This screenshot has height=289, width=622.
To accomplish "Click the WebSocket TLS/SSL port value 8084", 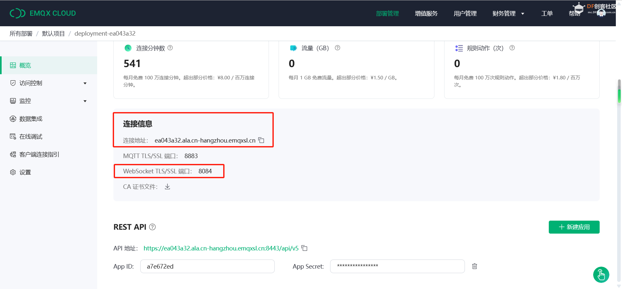I will tap(205, 171).
